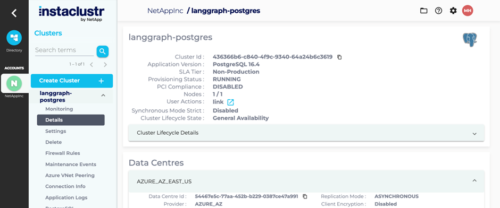Image resolution: width=500 pixels, height=208 pixels.
Task: Click the ASYNCHRONOUS replication mode value
Action: pos(396,196)
